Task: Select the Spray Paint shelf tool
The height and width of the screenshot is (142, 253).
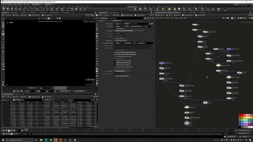Action: (x=52, y=9)
